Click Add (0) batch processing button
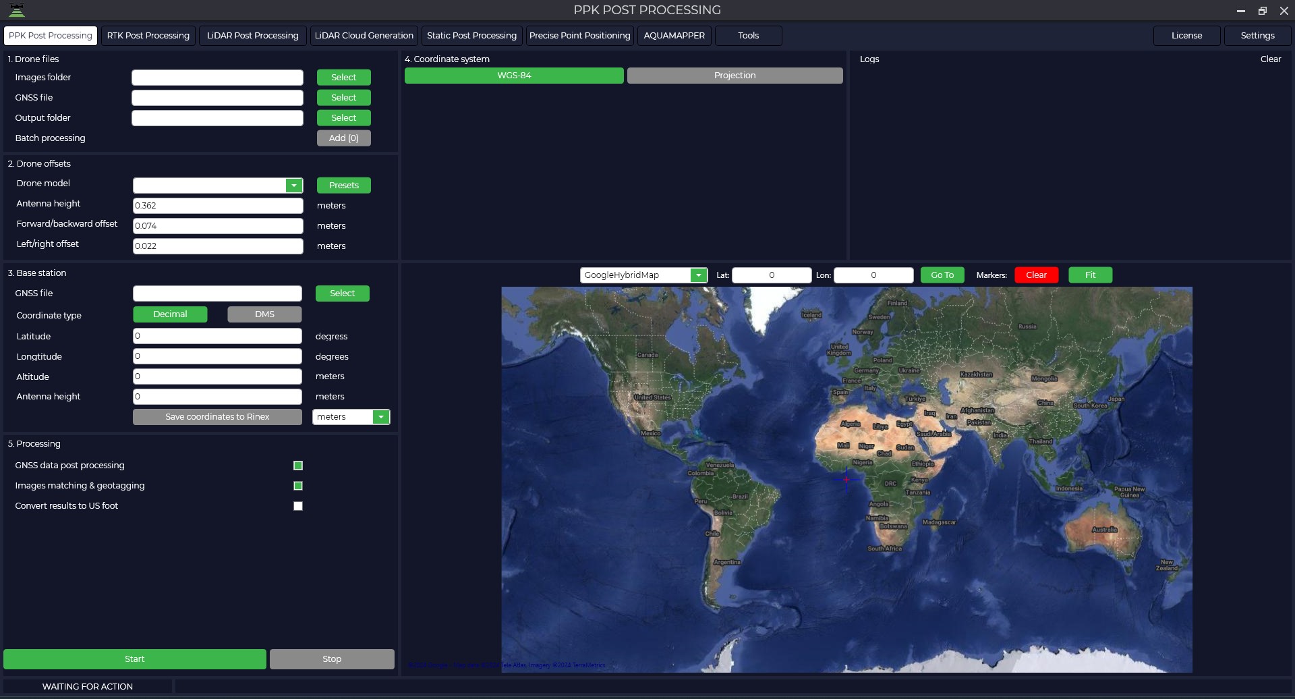Viewport: 1295px width, 699px height. [x=344, y=138]
